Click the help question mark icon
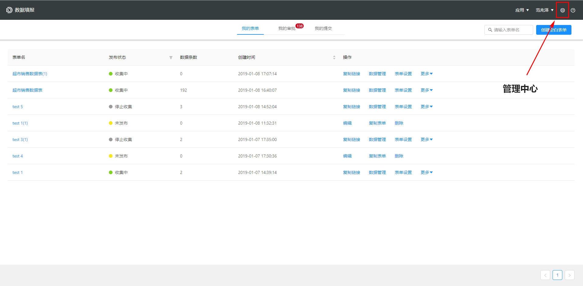 point(573,10)
